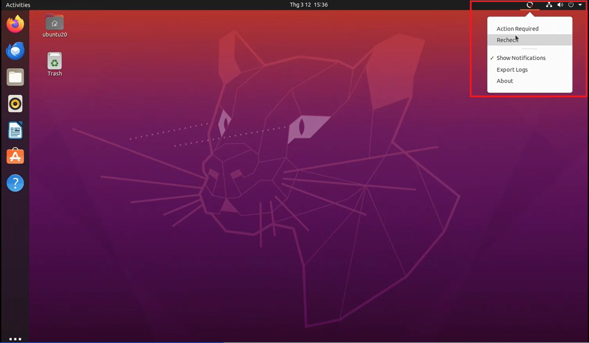Show applications grid at dock bottom
This screenshot has height=343, width=589.
(15, 339)
